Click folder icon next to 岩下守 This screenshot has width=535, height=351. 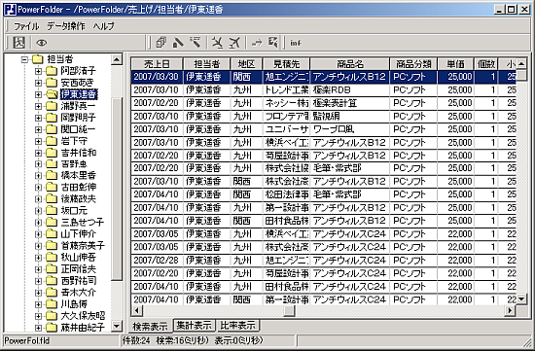tap(52, 141)
